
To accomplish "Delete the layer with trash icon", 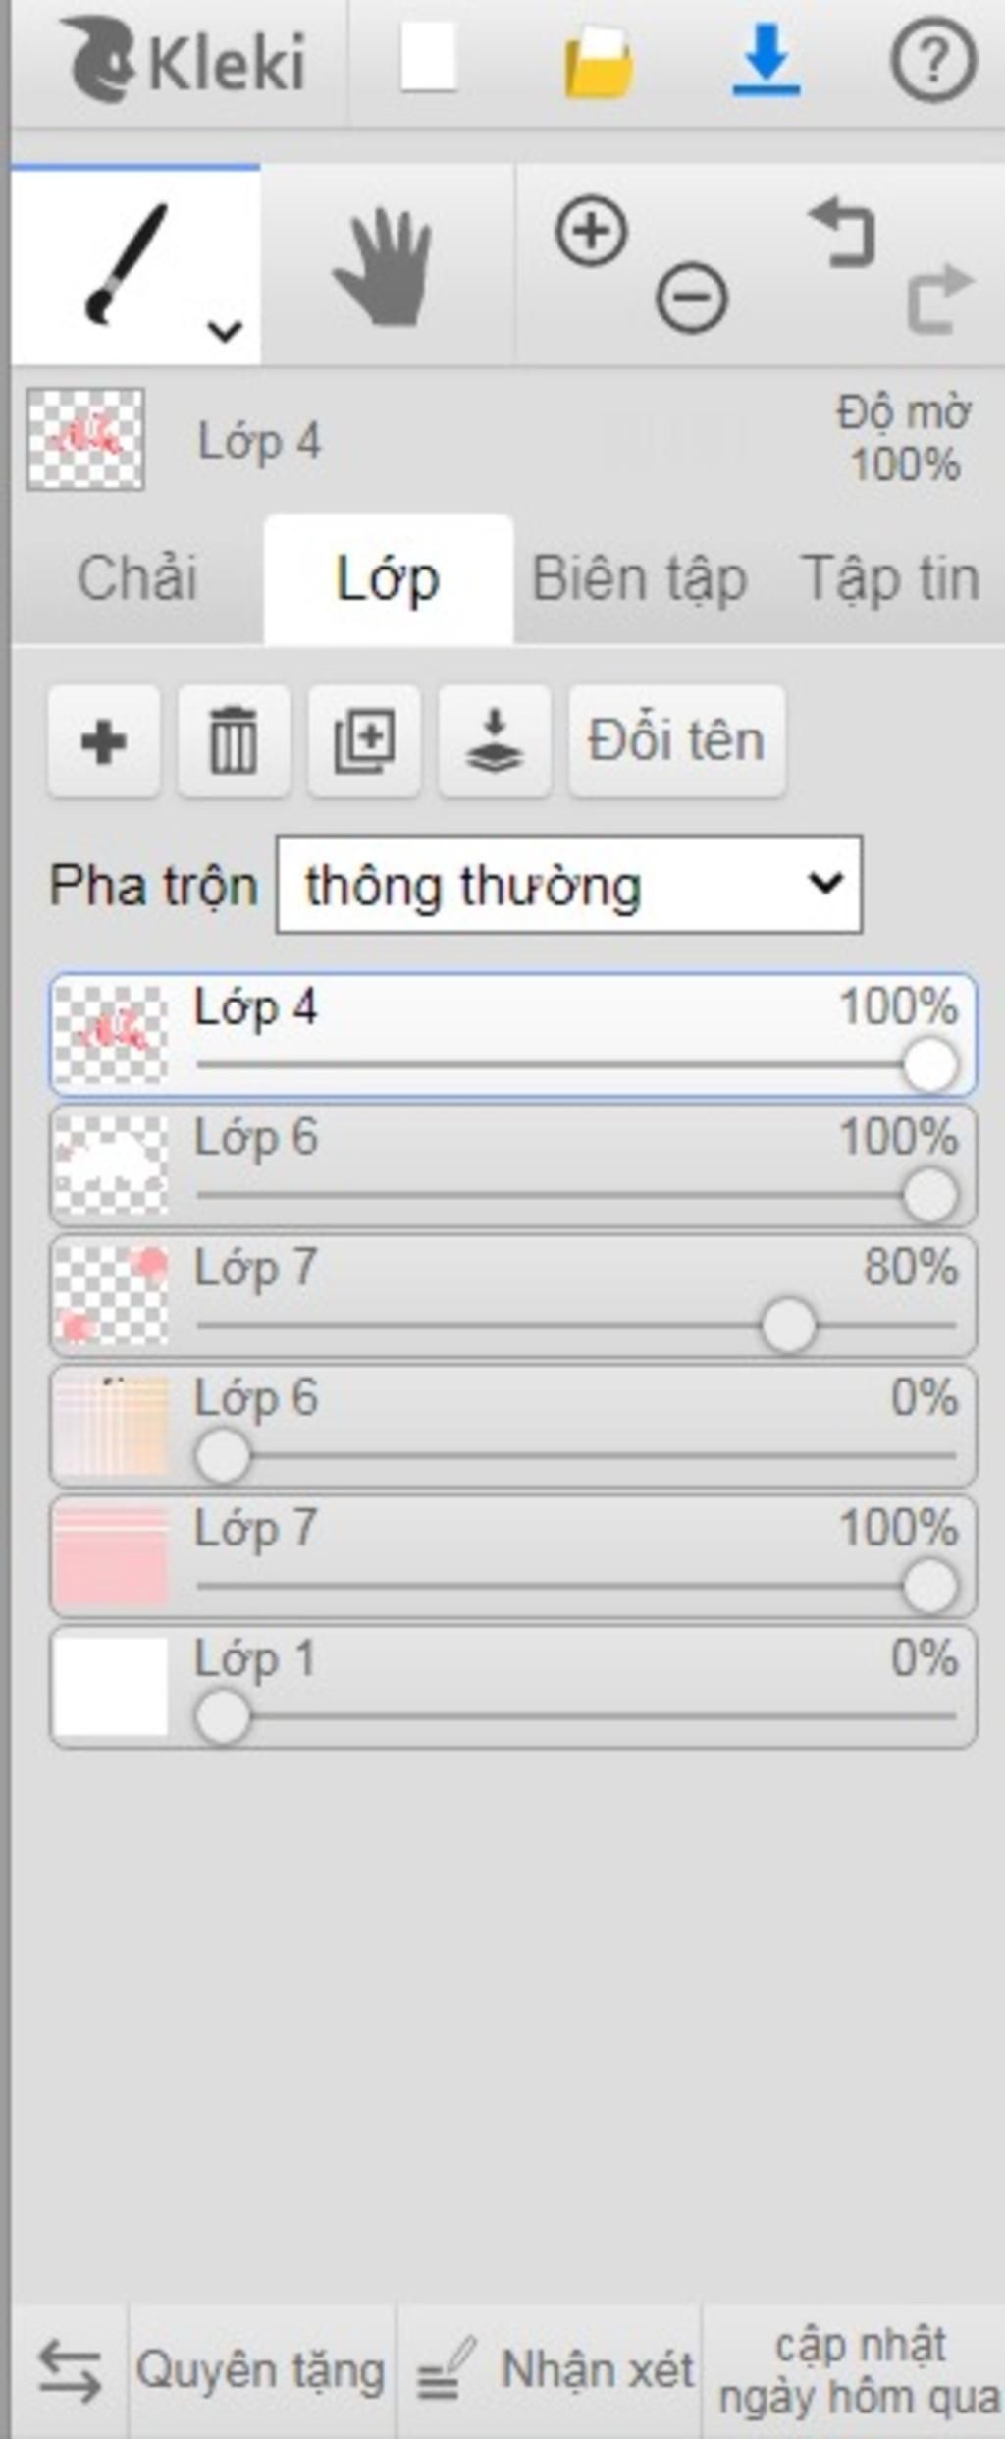I will click(x=234, y=741).
